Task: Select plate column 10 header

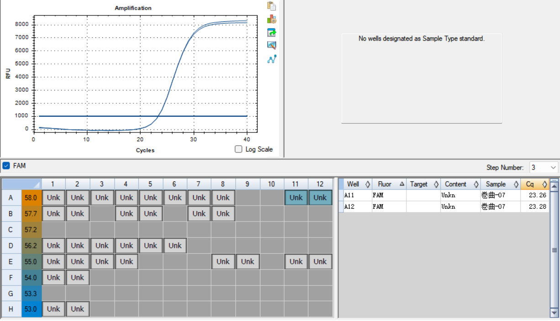Action: [x=272, y=184]
